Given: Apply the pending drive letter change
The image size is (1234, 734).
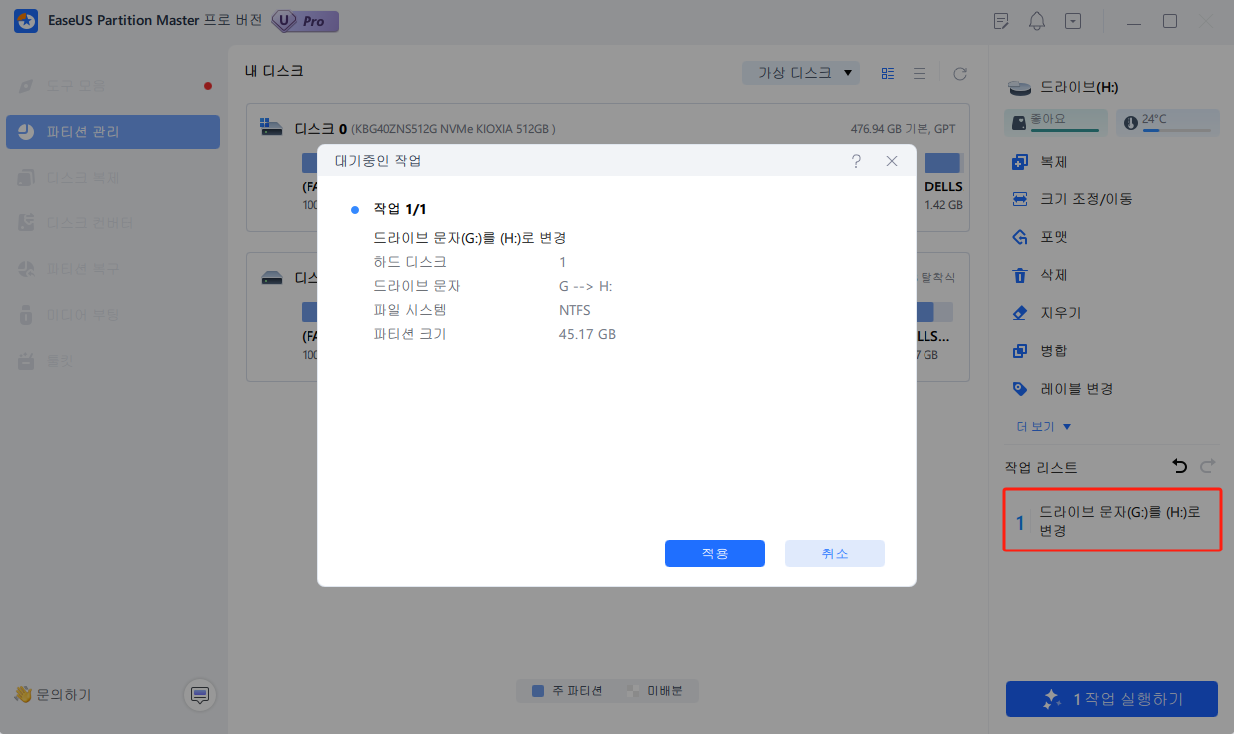Looking at the screenshot, I should tap(714, 552).
